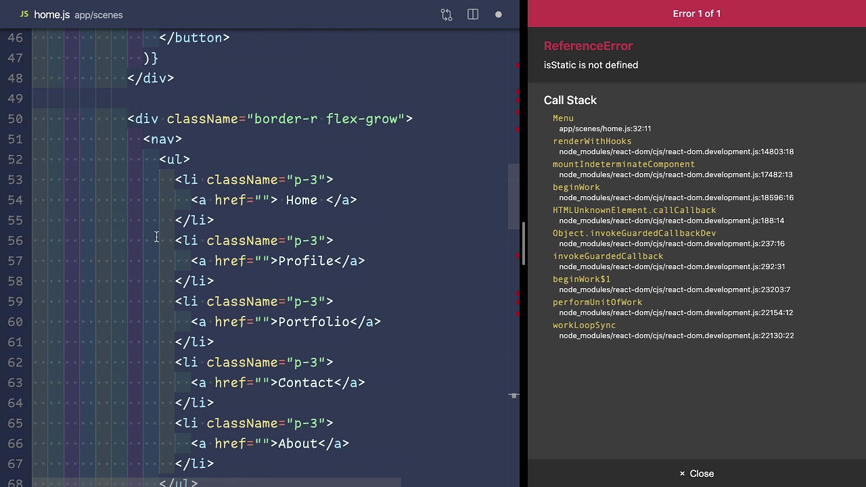Click the closing button tag on line 46
The image size is (866, 487).
[194, 38]
